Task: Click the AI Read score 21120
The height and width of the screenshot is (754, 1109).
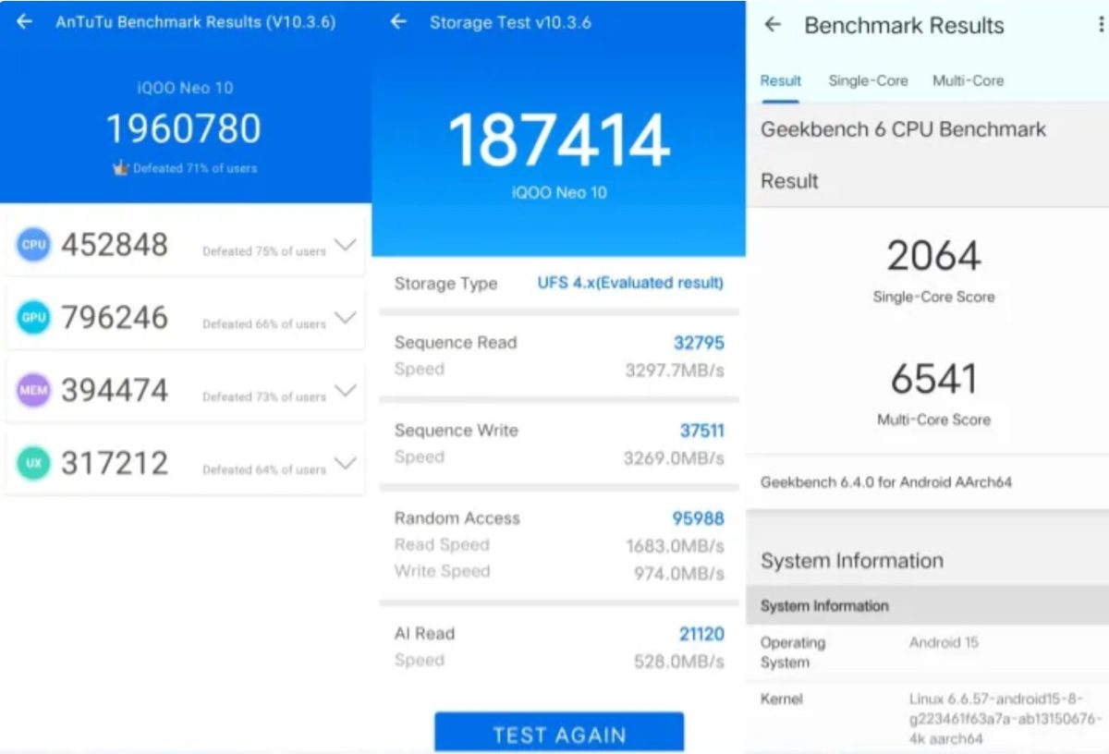Action: point(701,634)
